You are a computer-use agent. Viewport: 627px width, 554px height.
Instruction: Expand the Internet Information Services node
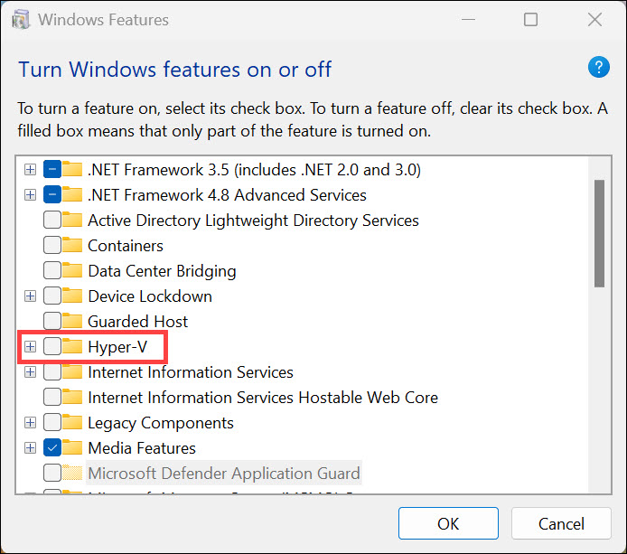coord(30,371)
